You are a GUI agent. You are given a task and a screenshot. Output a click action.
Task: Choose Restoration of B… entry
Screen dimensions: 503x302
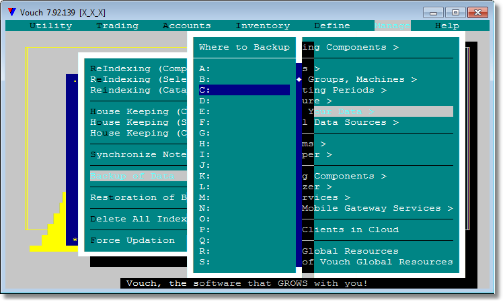tap(139, 197)
